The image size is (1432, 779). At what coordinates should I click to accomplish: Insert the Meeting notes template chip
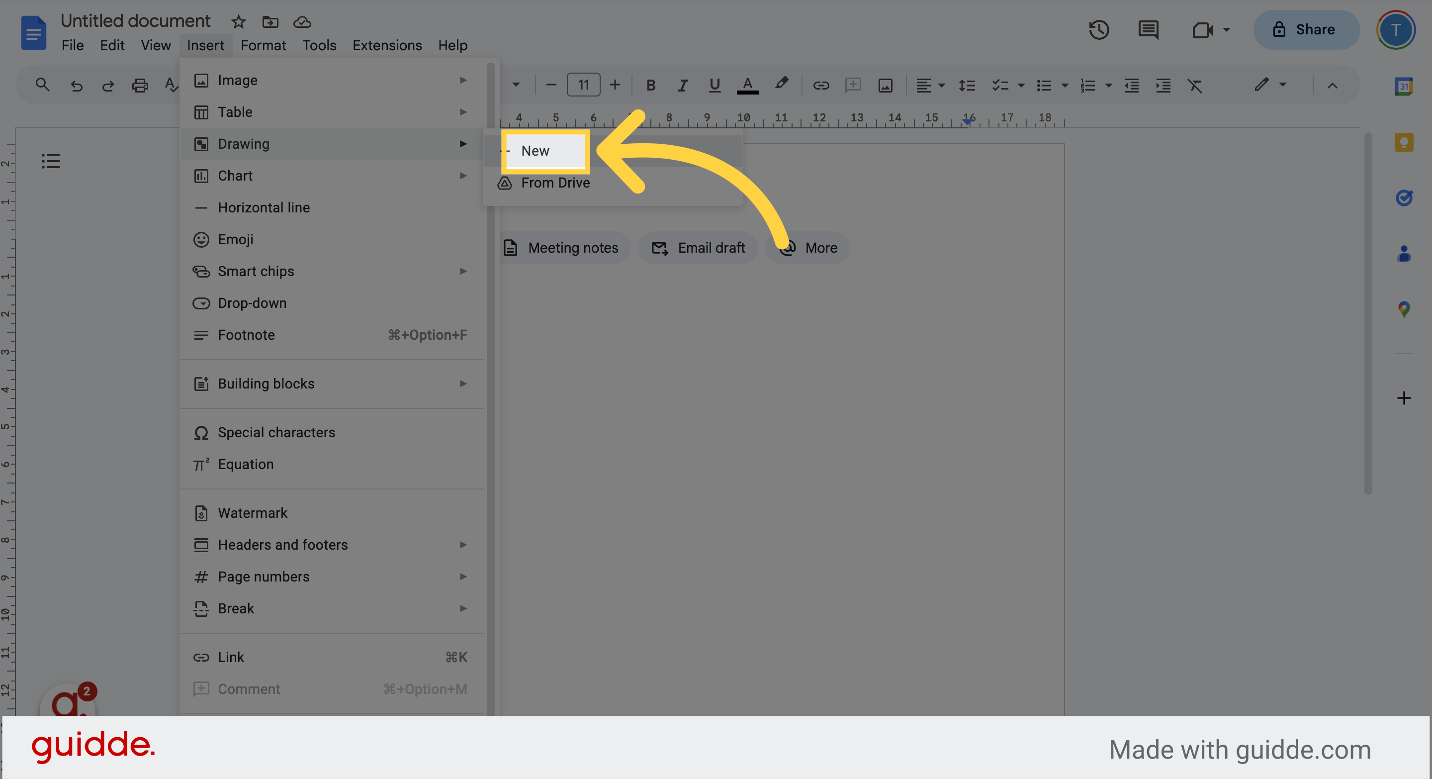[x=563, y=247]
